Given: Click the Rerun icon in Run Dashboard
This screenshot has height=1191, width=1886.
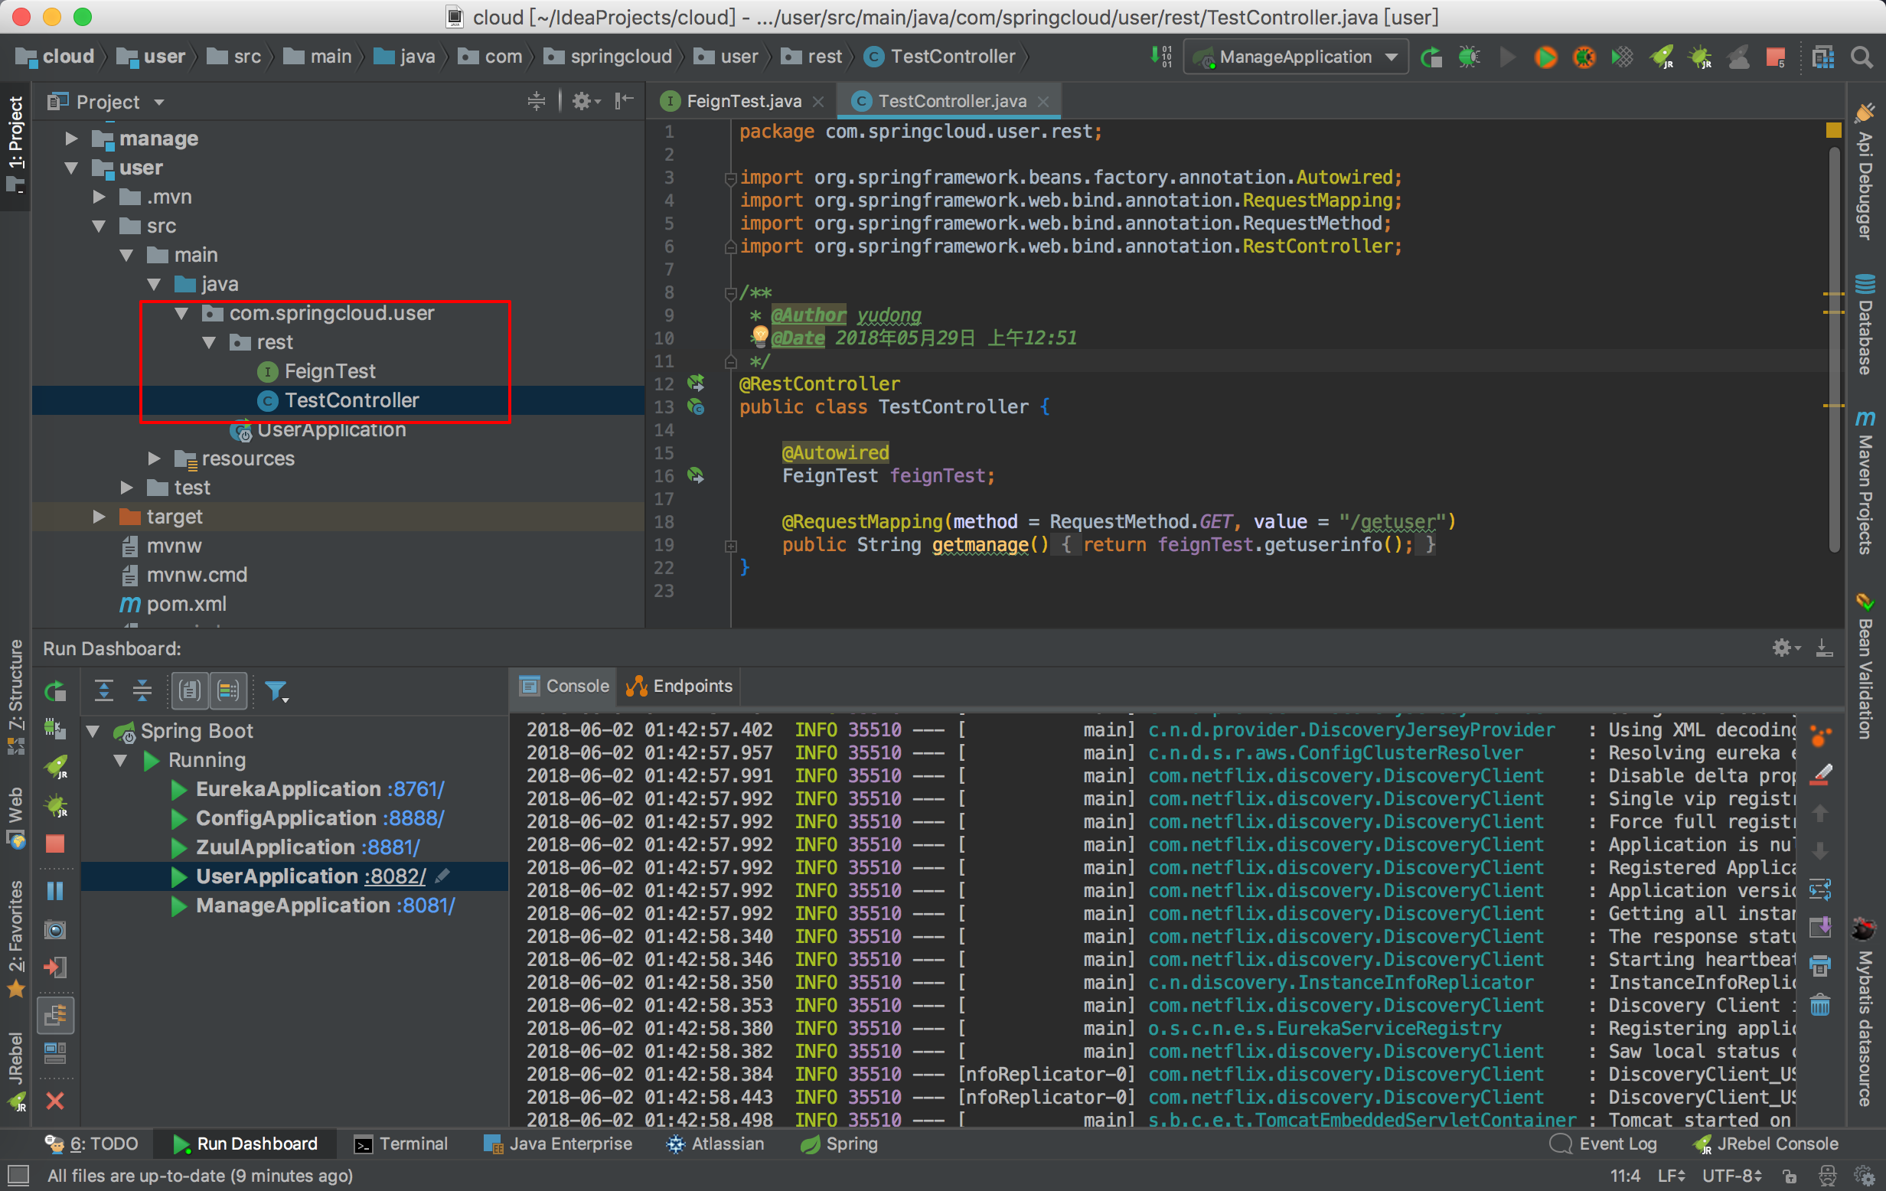Looking at the screenshot, I should pos(55,690).
